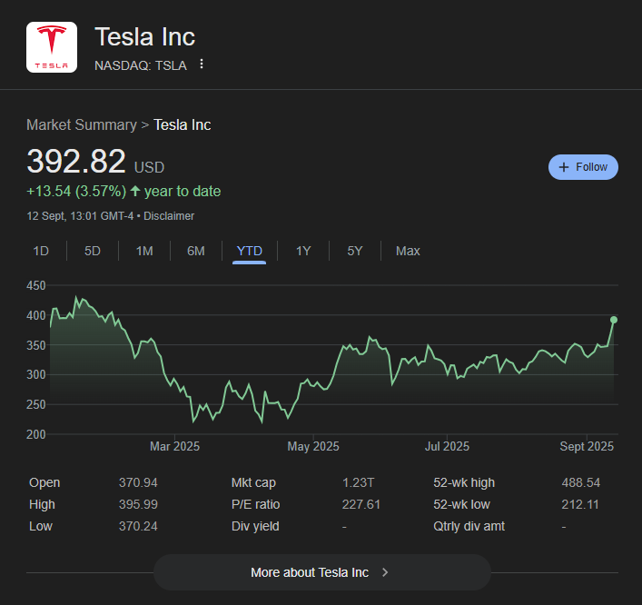The height and width of the screenshot is (605, 642).
Task: Click the current price dot on chart
Action: tap(614, 320)
